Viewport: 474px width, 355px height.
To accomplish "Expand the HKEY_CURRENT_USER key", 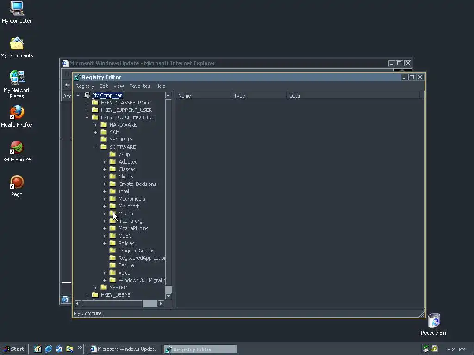I will (x=87, y=110).
